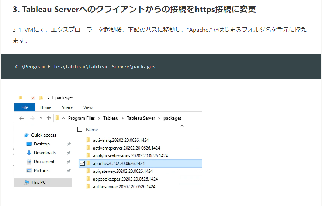Screen dimensions: 322x206
Task: Expand chevron after Program Files breadcrumb
Action: coord(99,118)
